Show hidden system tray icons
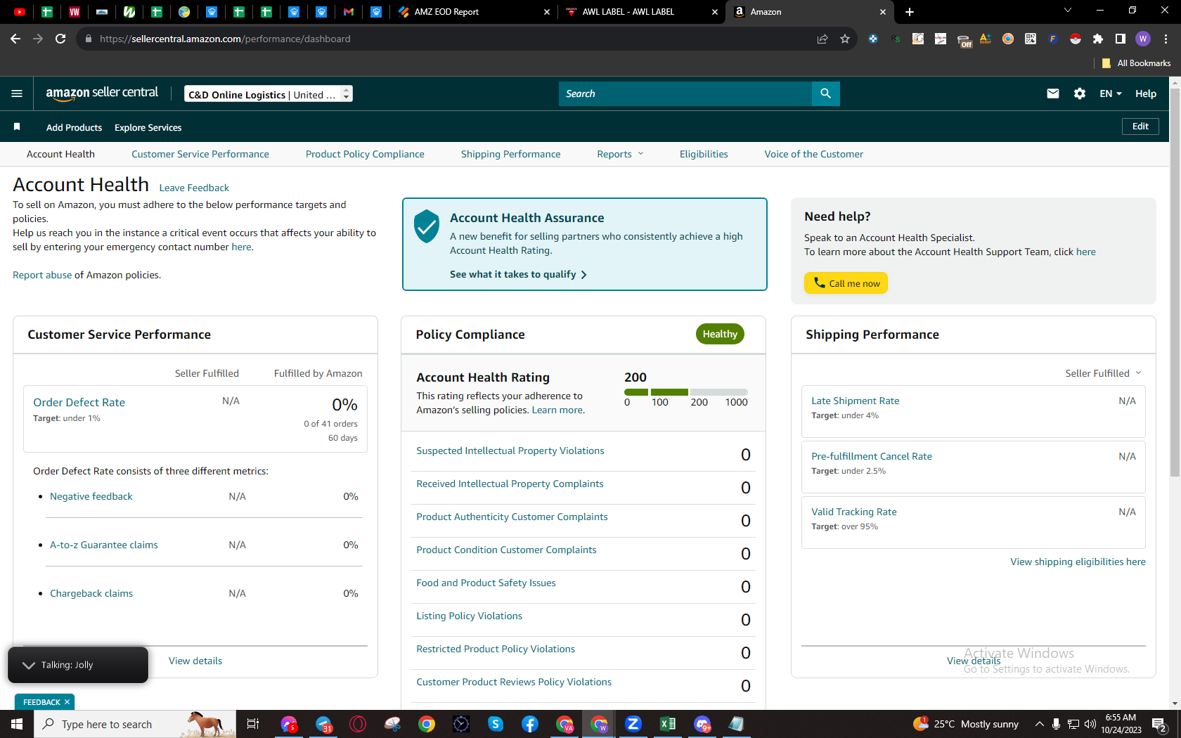 point(1039,724)
